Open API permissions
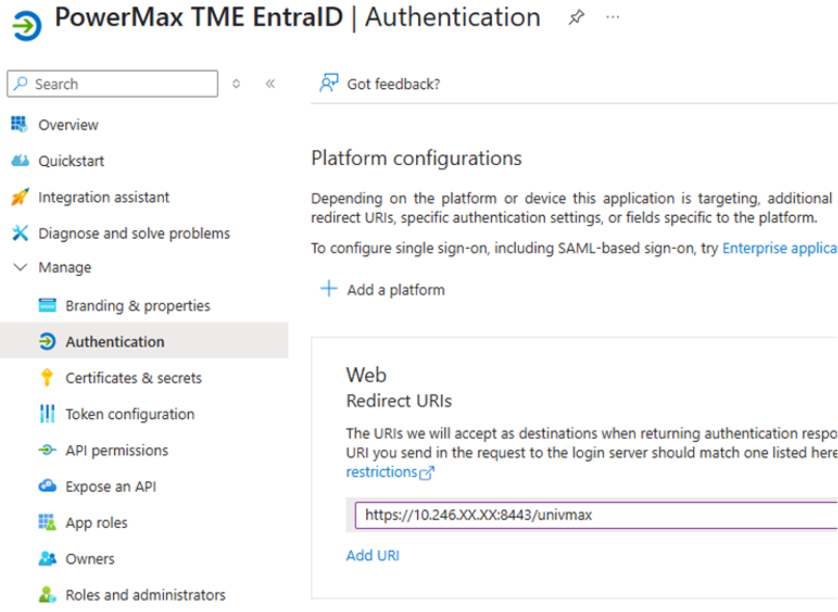 click(117, 451)
